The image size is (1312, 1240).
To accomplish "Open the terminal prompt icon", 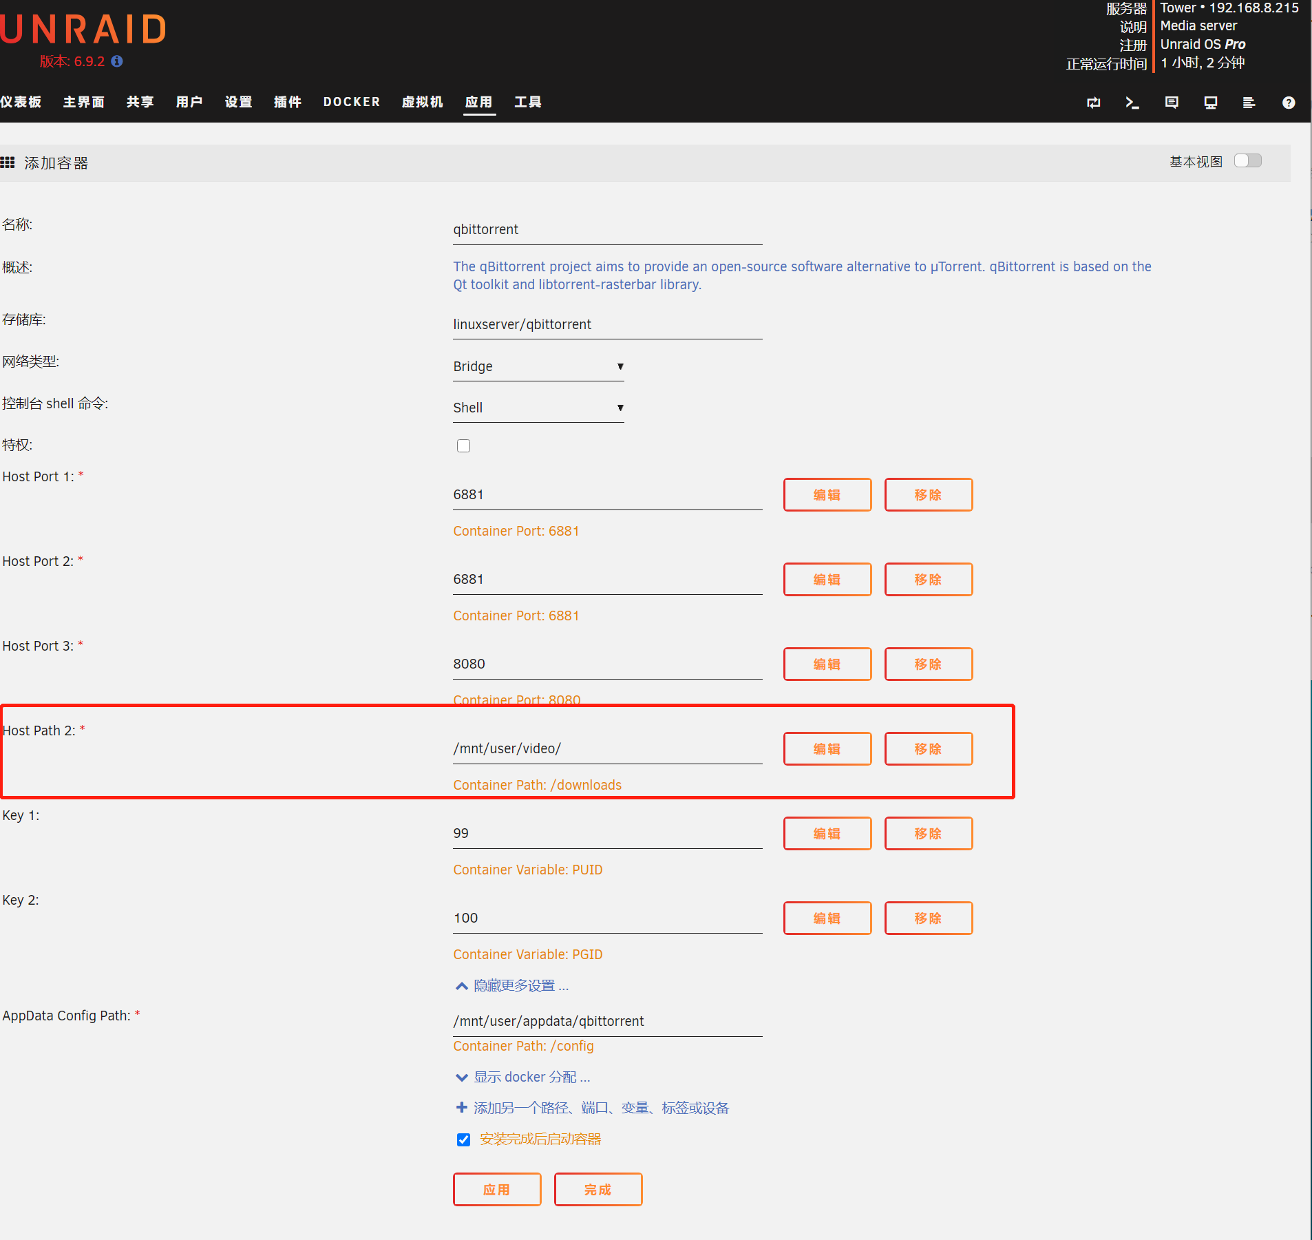I will tap(1132, 103).
